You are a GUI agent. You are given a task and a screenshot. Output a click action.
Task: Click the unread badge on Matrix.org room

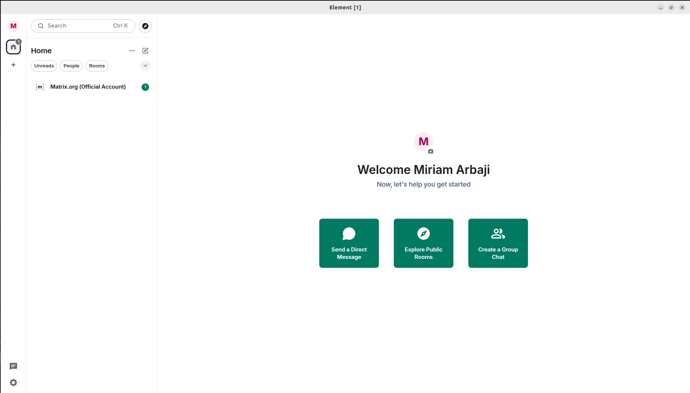click(145, 87)
